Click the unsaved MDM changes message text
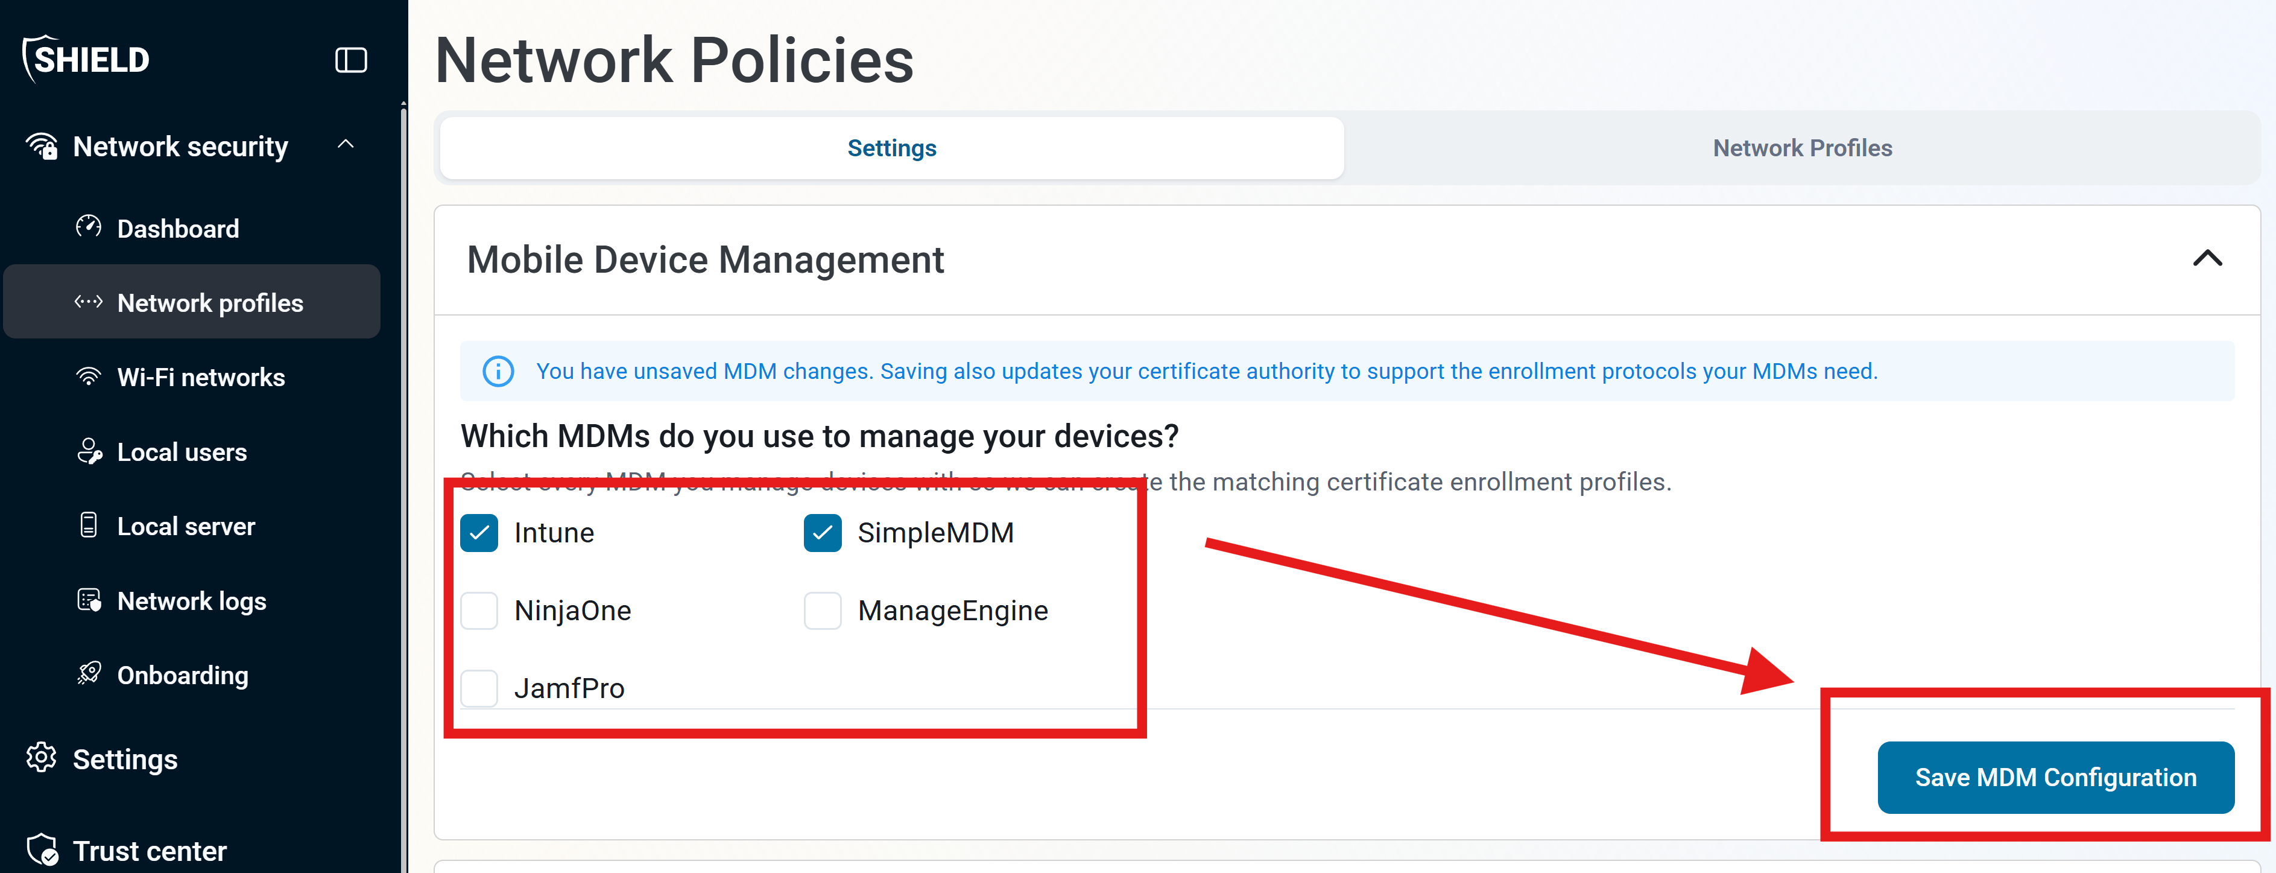The image size is (2276, 873). [1207, 371]
